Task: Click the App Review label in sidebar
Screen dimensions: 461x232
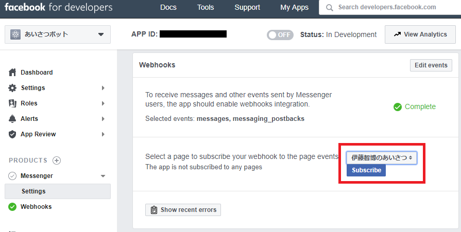Action: 38,134
